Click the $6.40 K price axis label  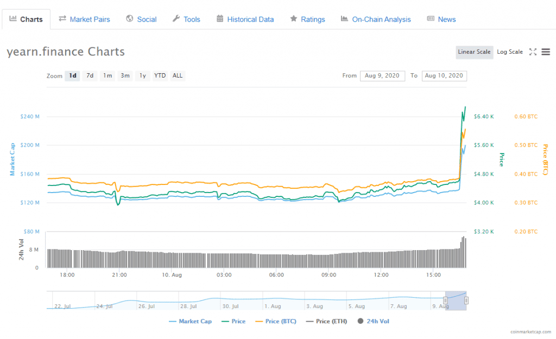click(x=484, y=117)
